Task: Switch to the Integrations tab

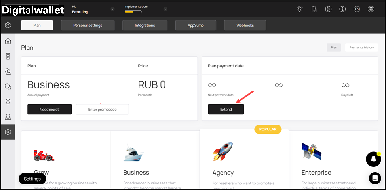Action: pos(145,26)
